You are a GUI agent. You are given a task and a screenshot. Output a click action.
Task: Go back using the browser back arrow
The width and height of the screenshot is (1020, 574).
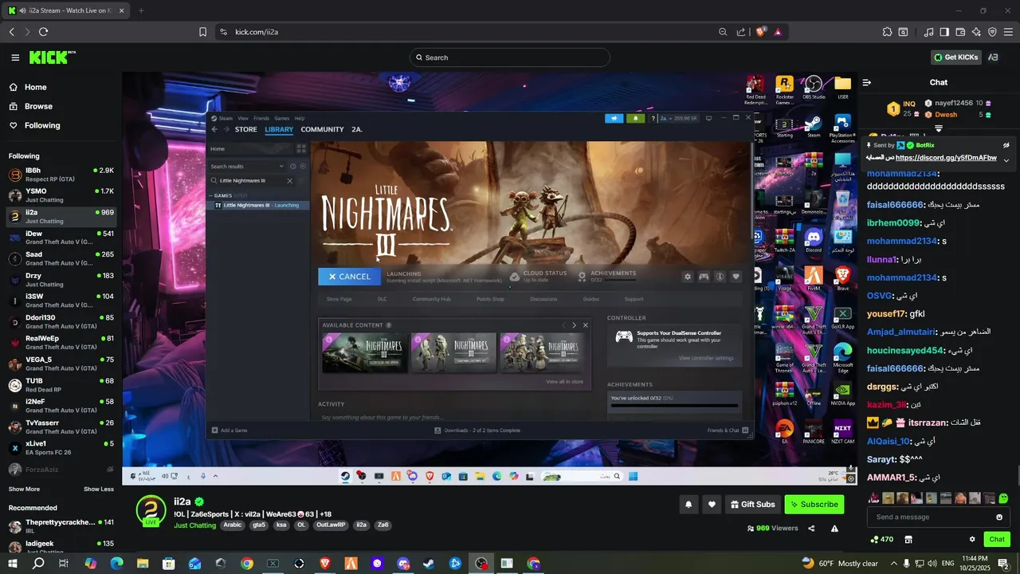(x=12, y=32)
